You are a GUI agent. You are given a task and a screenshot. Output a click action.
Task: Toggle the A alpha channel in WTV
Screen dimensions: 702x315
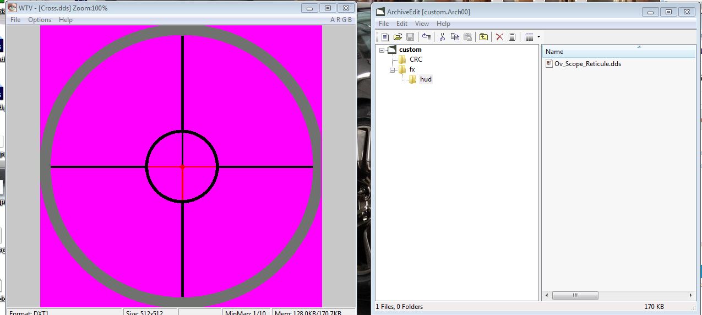[333, 20]
